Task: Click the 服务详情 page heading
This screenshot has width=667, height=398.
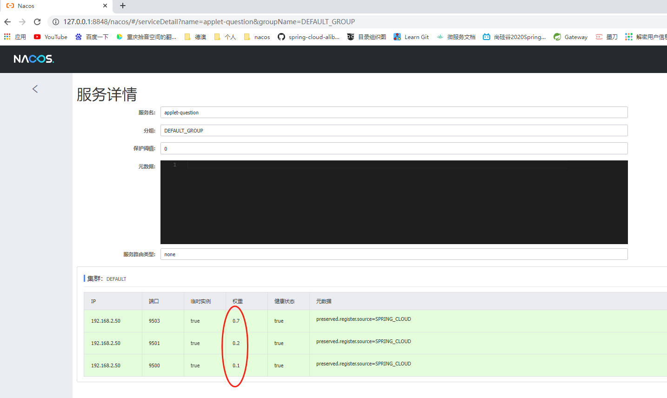Action: (107, 94)
